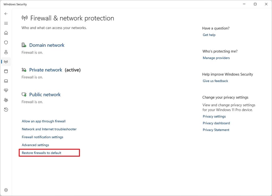Launch Network and Internet troubleshooter
The image size is (272, 196).
tap(49, 129)
